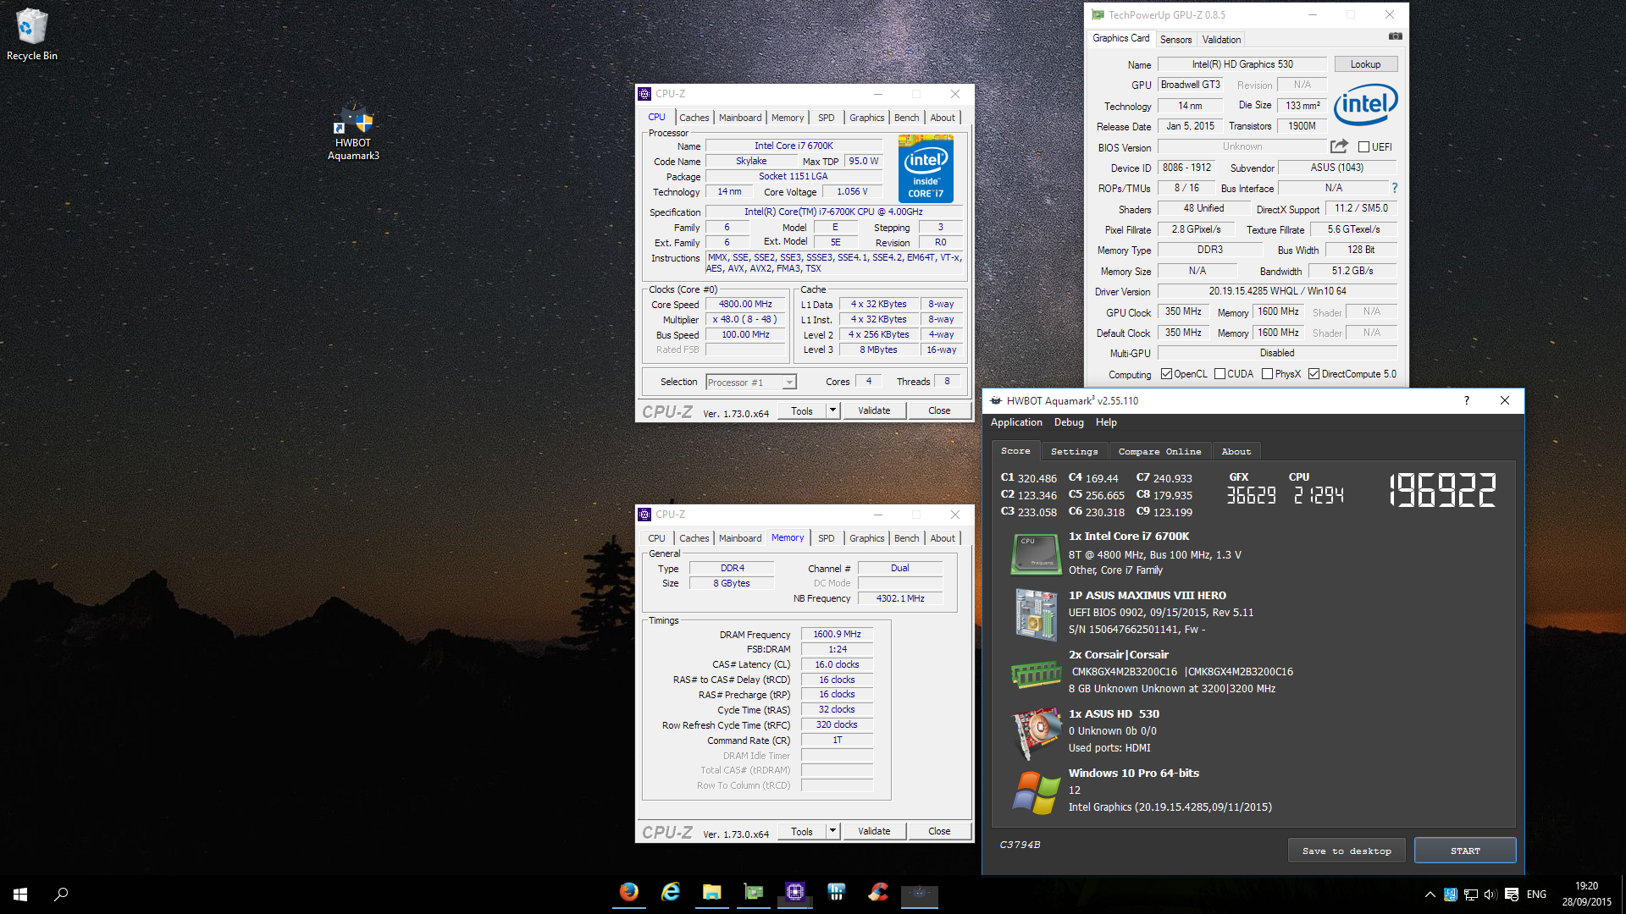Toggle the CUDA checkbox
Image resolution: width=1626 pixels, height=914 pixels.
[x=1219, y=374]
